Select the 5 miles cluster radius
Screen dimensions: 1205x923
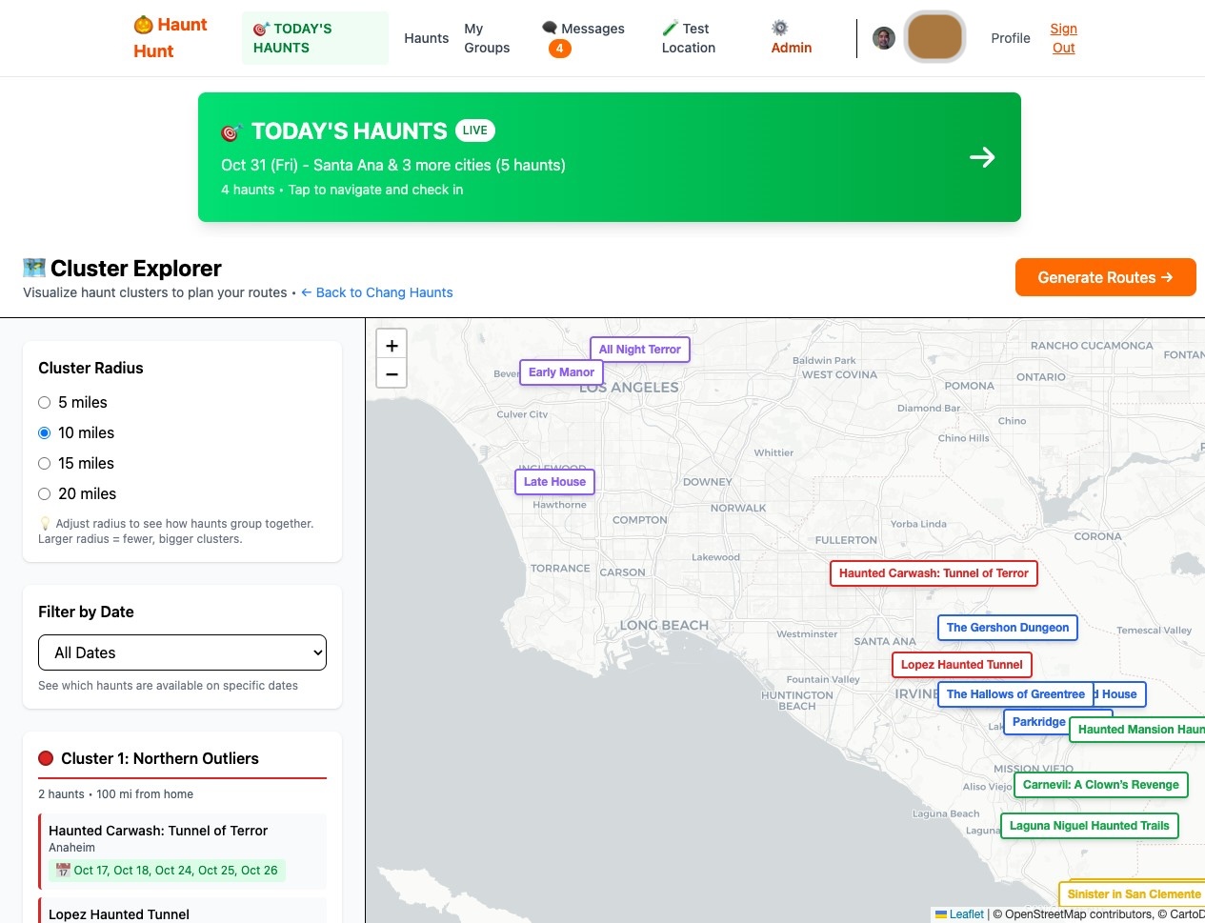click(44, 402)
